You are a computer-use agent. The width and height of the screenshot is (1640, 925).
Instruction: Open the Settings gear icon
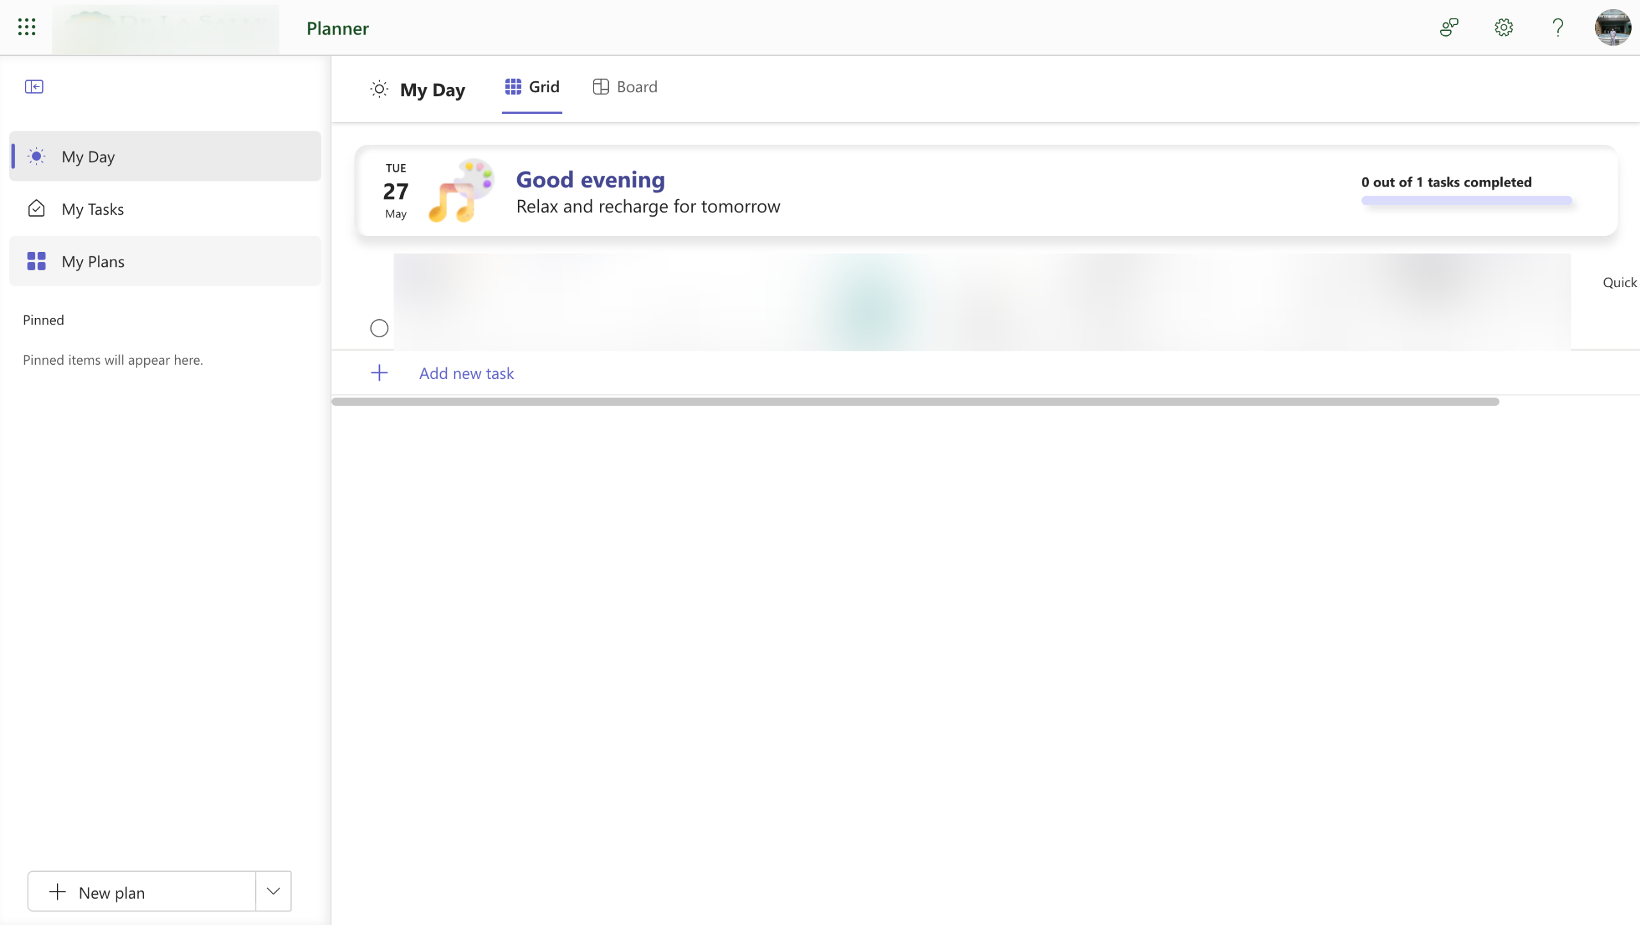click(x=1503, y=28)
